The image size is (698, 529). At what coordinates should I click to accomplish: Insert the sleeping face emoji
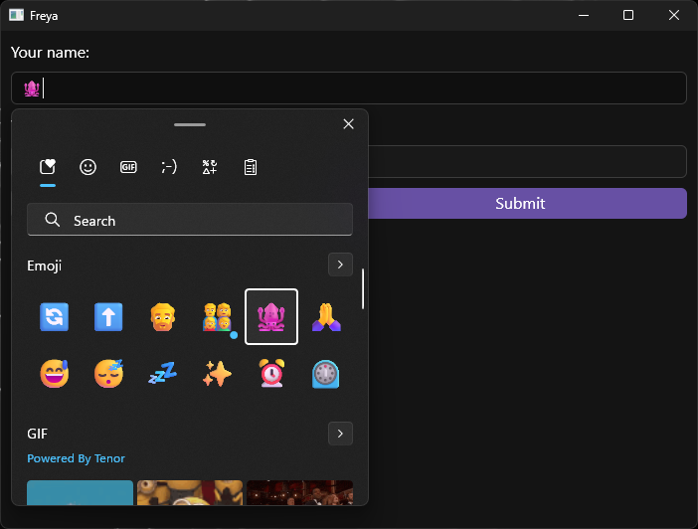click(x=108, y=373)
